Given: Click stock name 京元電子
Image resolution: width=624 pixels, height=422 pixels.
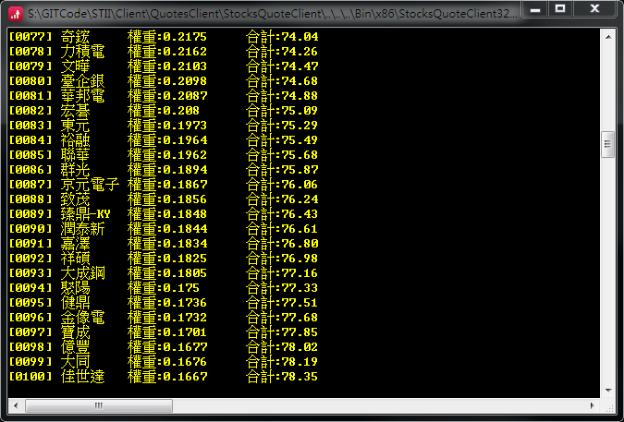Looking at the screenshot, I should coord(90,185).
